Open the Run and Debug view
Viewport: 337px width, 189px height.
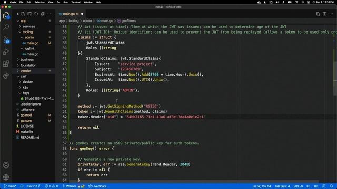[6, 51]
